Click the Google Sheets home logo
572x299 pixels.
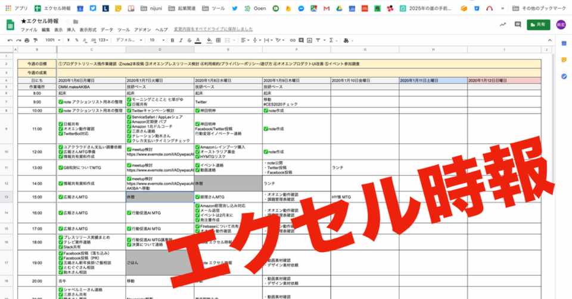(x=10, y=25)
